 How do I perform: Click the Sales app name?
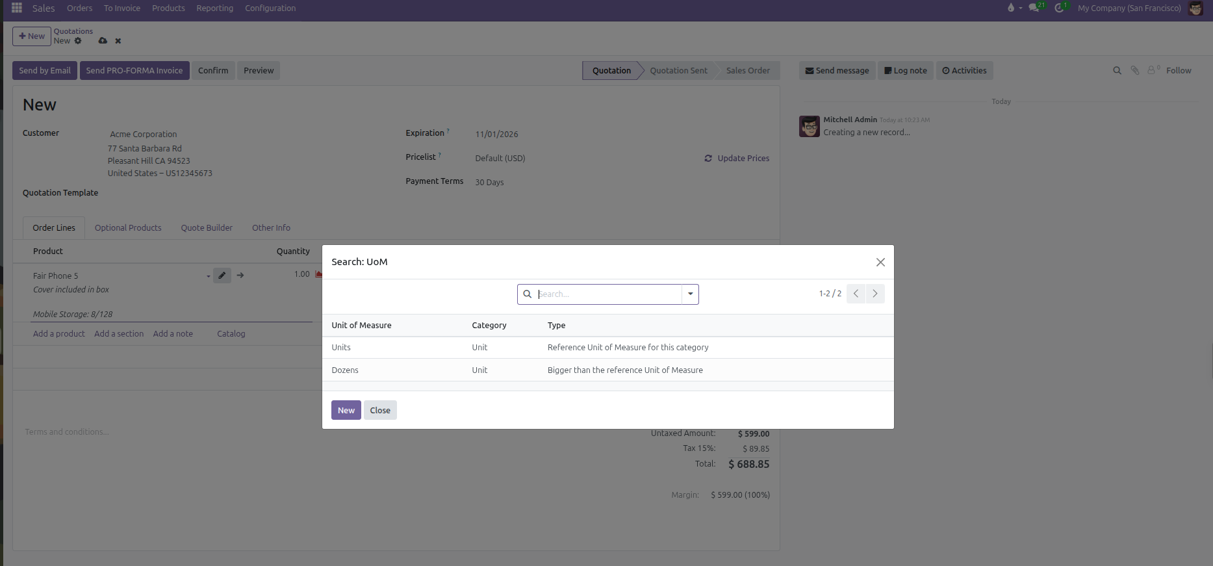[x=44, y=8]
